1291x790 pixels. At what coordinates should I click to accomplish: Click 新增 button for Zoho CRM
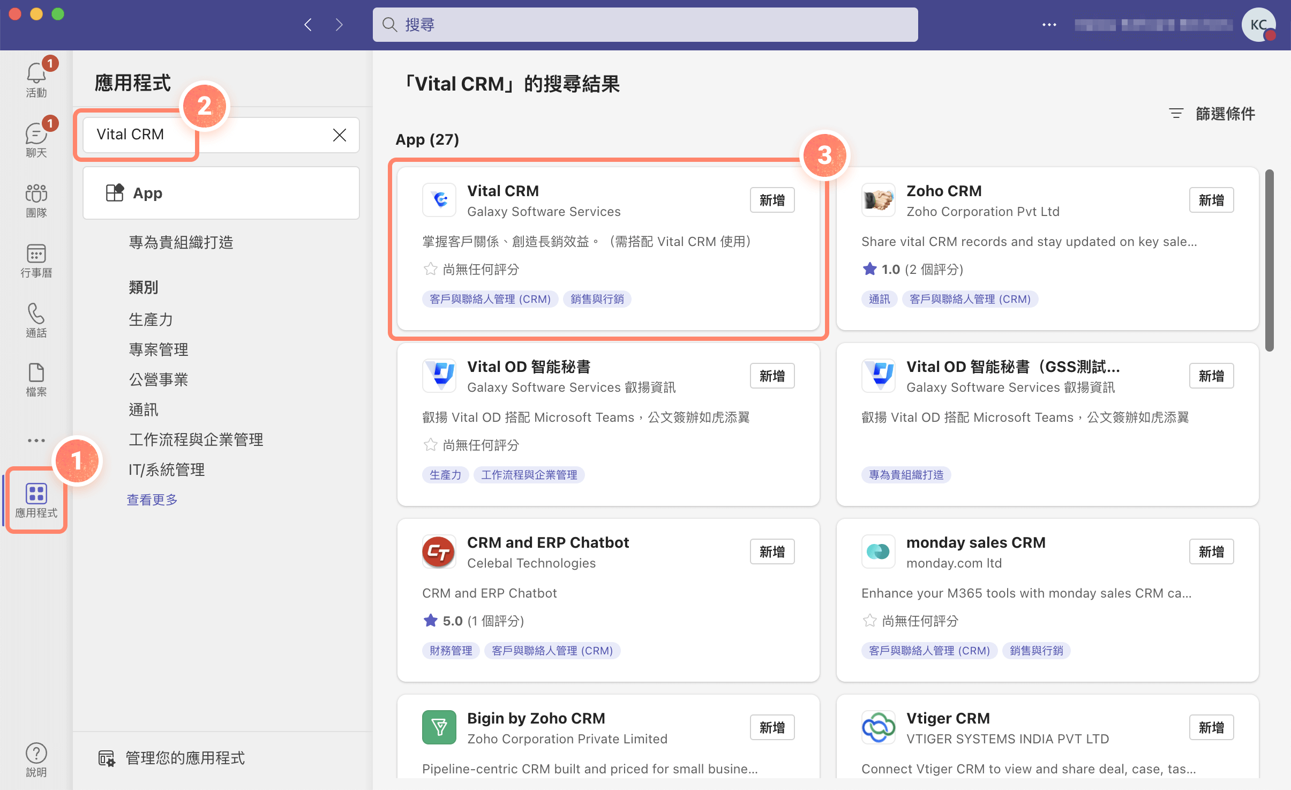[1211, 200]
